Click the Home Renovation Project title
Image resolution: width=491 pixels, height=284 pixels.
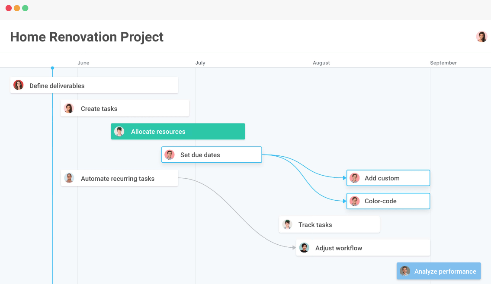(x=87, y=37)
